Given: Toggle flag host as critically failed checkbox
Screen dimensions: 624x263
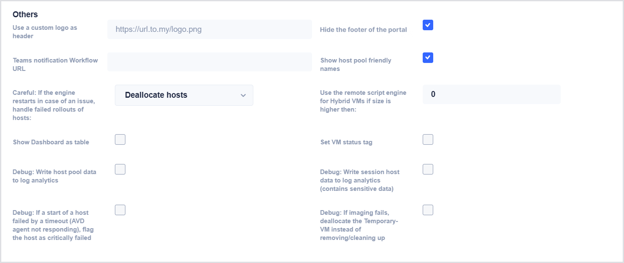Looking at the screenshot, I should point(120,210).
